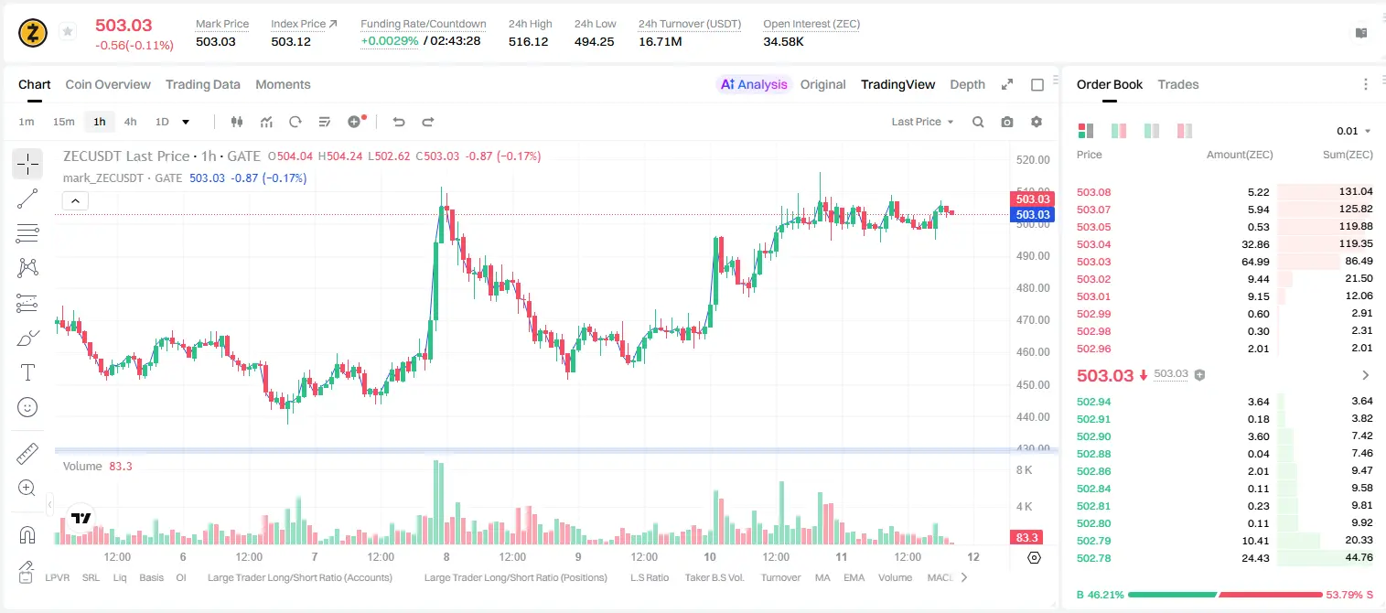Search symbol with the magnifier icon
This screenshot has height=613, width=1386.
[978, 122]
